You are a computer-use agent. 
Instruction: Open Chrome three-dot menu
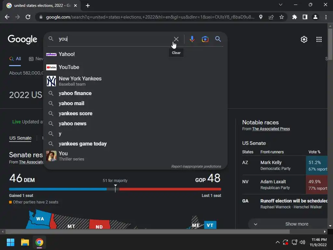326,17
